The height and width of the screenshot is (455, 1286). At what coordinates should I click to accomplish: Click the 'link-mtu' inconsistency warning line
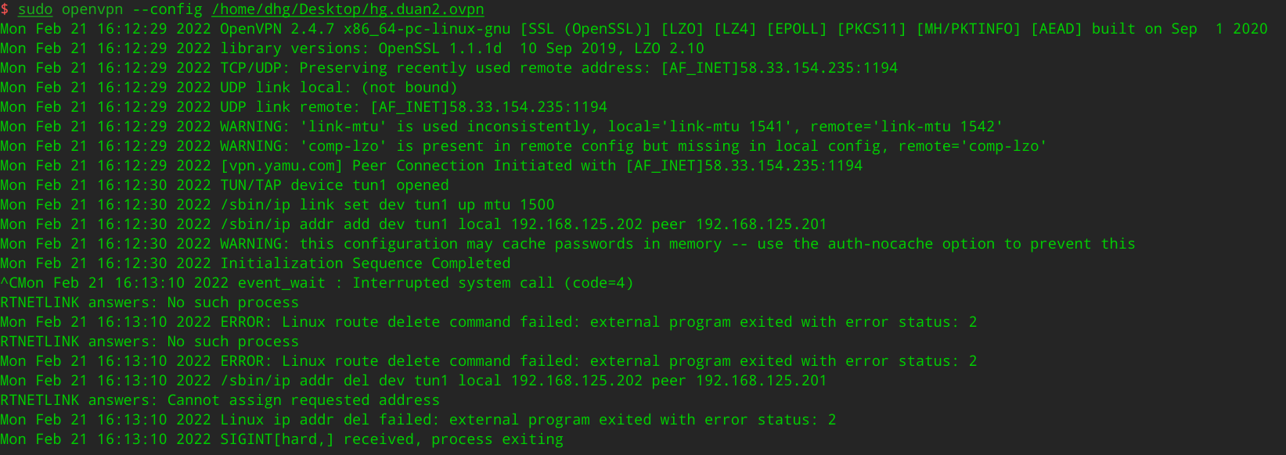[611, 127]
